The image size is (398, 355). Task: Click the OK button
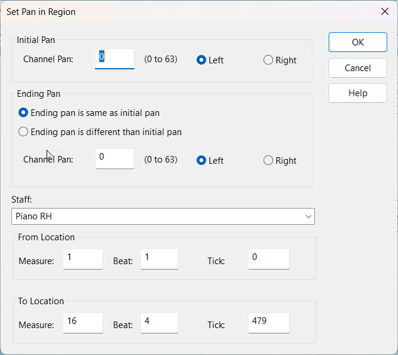point(357,42)
